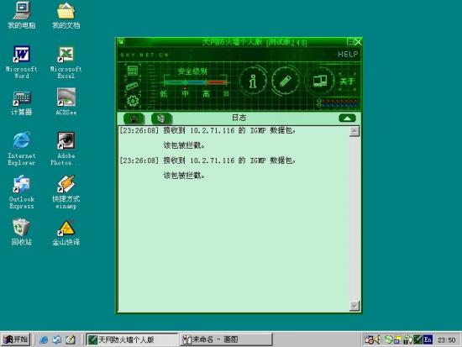Select the 计算器 calculator shortcut
The height and width of the screenshot is (347, 462).
pyautogui.click(x=22, y=103)
